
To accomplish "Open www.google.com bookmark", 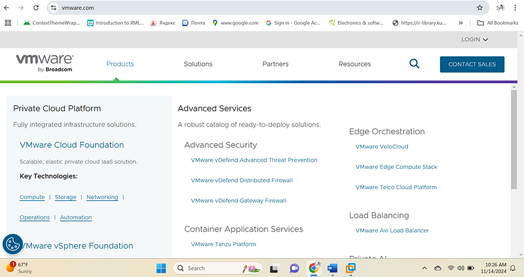I will point(236,23).
